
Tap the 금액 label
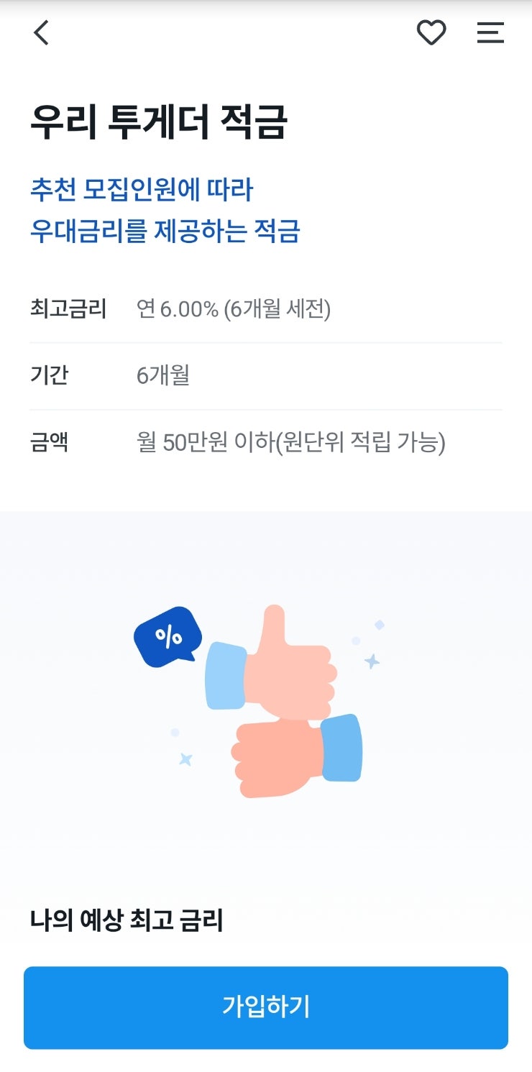pyautogui.click(x=50, y=442)
